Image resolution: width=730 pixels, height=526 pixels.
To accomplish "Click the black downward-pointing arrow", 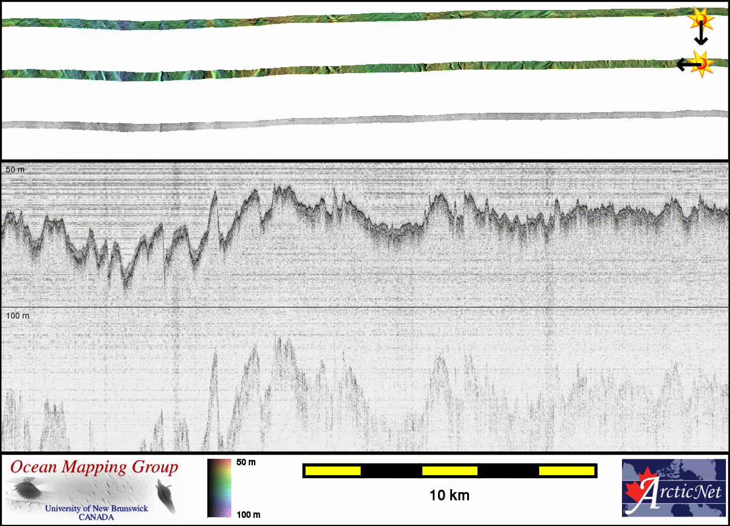I will (700, 37).
